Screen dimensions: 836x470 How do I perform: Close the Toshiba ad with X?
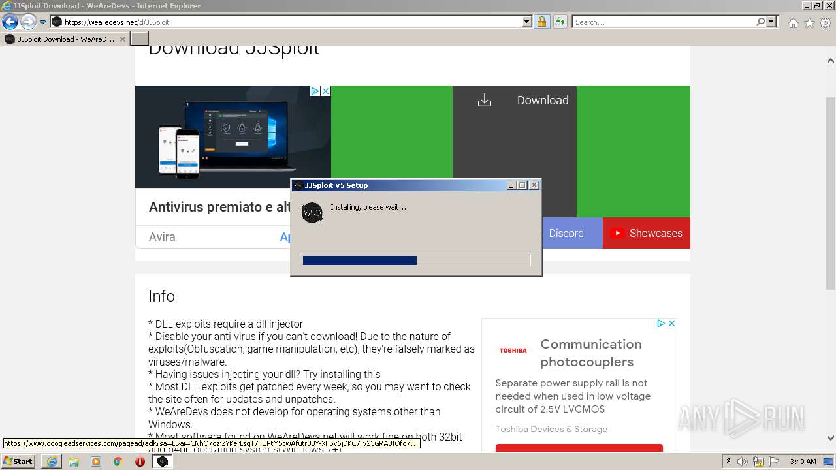click(671, 323)
